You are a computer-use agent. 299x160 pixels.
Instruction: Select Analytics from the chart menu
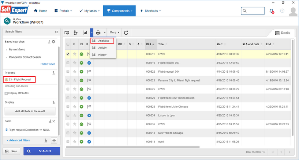click(102, 41)
